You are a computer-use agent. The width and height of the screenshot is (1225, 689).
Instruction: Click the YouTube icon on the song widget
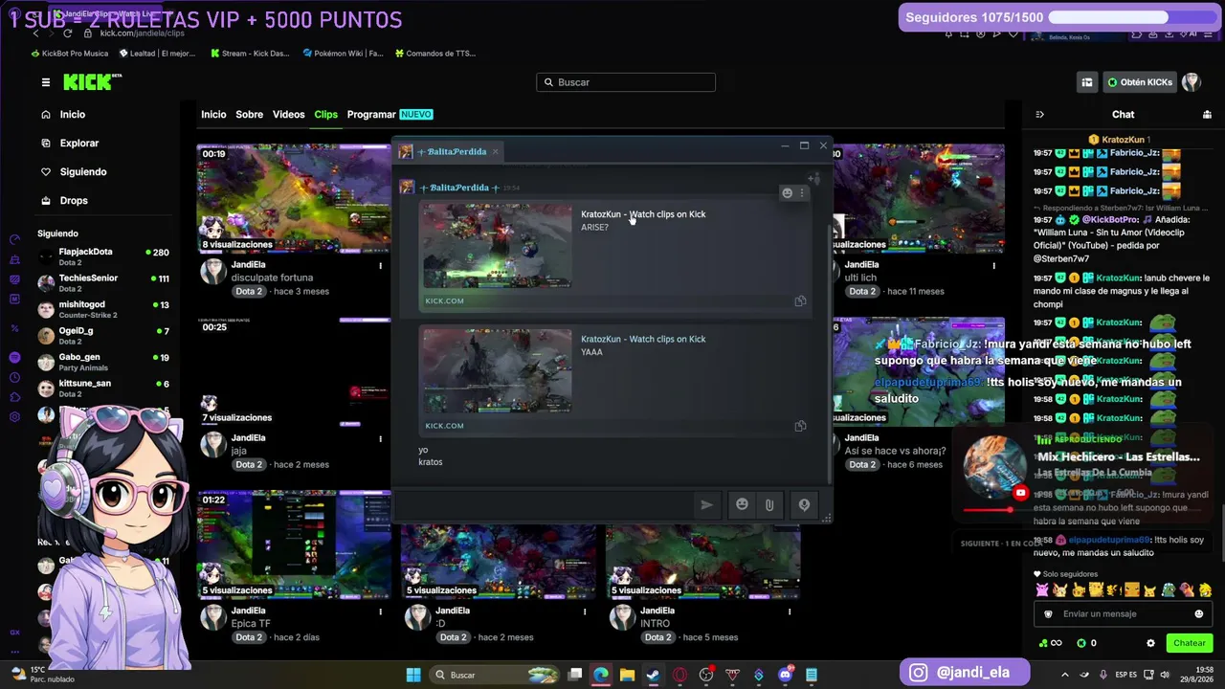click(x=1020, y=493)
